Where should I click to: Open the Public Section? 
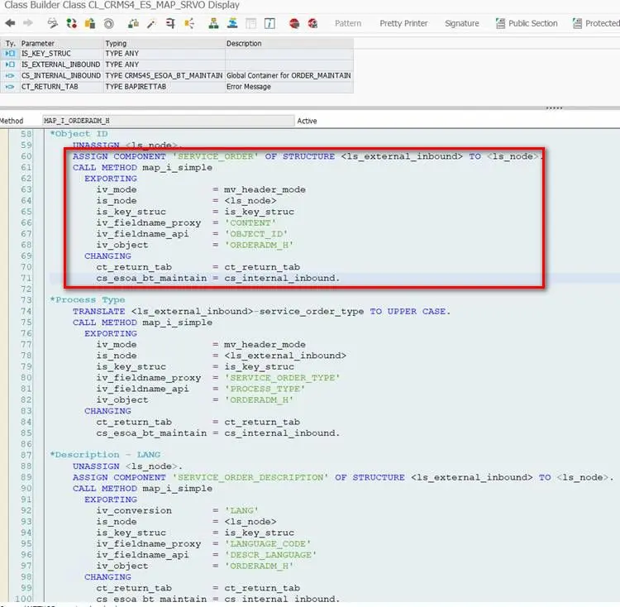click(x=527, y=23)
